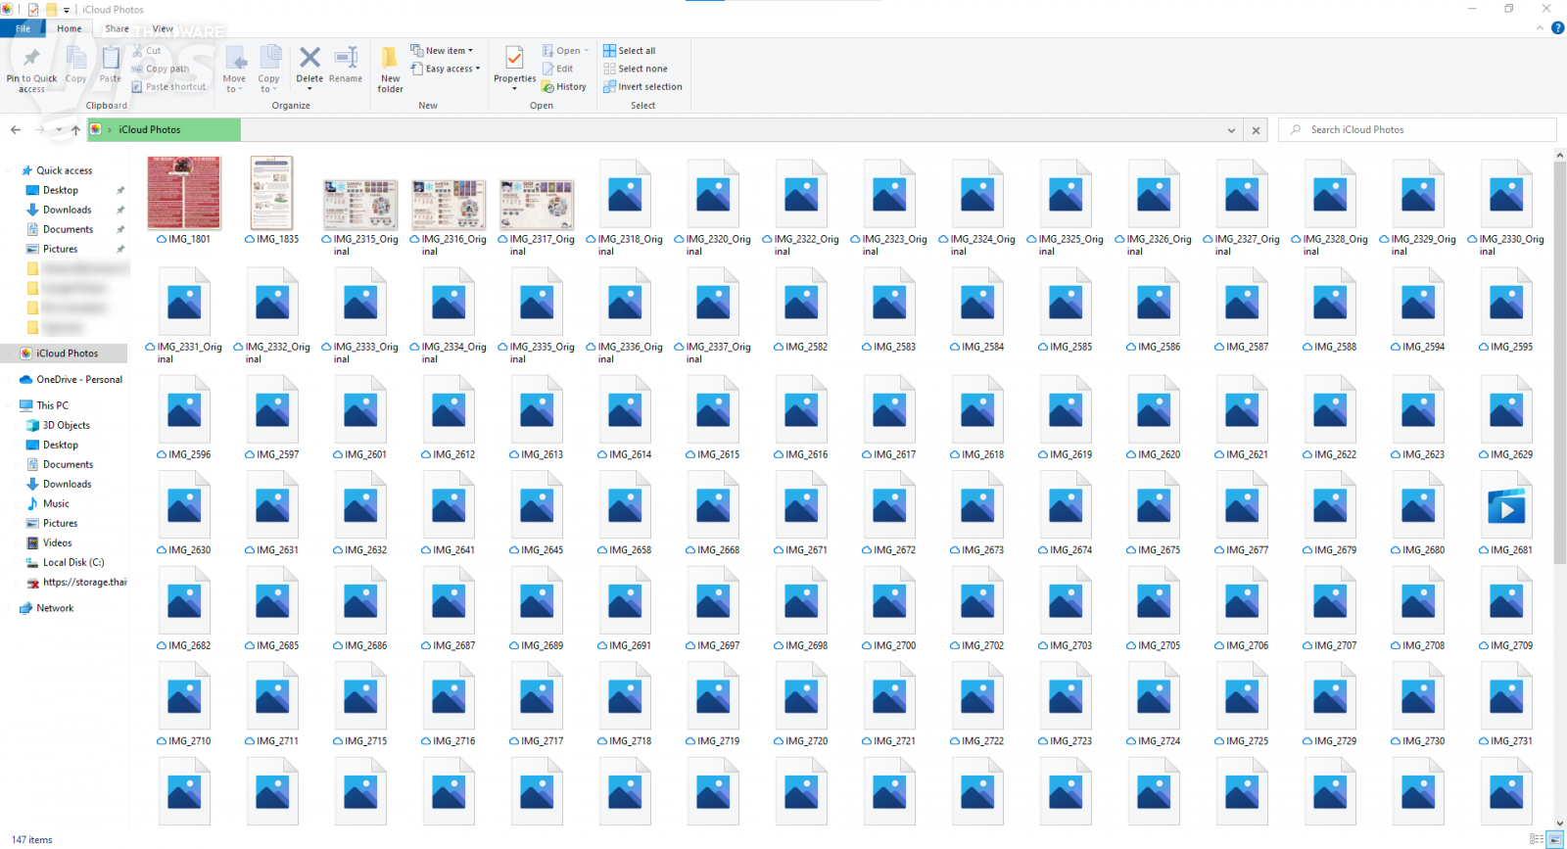Go up one folder level arrow

(75, 129)
